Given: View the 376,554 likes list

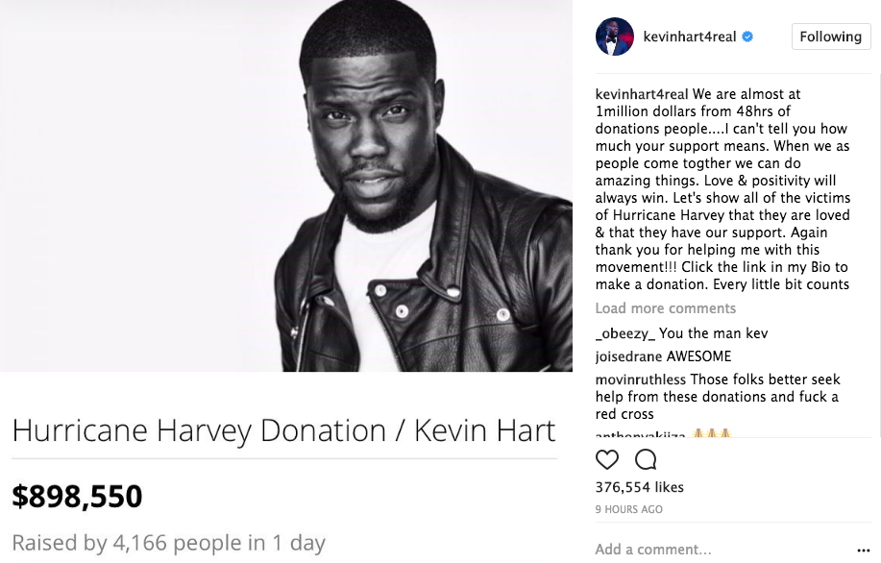Looking at the screenshot, I should (640, 487).
